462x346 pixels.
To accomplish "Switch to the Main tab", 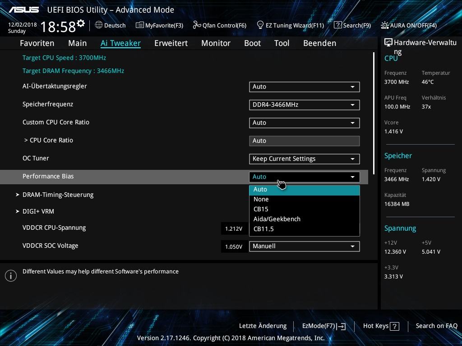I will coord(78,43).
